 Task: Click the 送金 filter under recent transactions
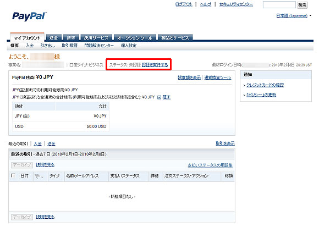tap(51, 143)
